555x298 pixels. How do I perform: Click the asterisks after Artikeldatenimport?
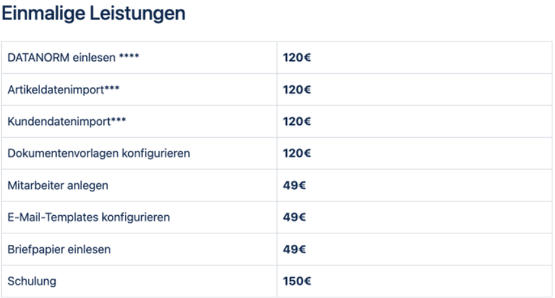pos(112,88)
